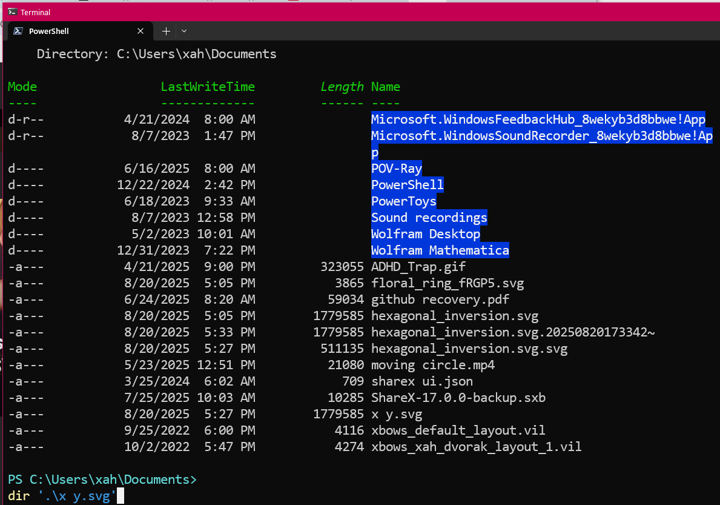The image size is (720, 505).
Task: Expand the new tab profile dropdown
Action: [x=184, y=32]
